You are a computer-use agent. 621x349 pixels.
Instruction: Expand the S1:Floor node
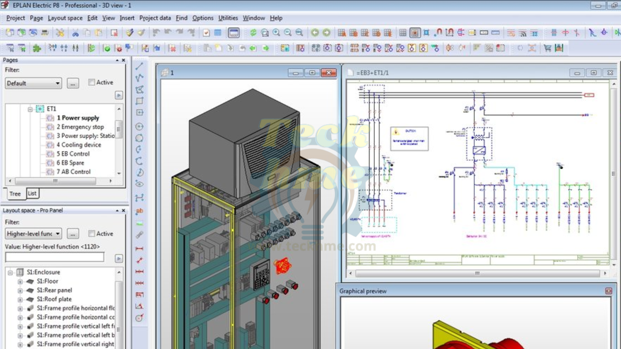20,281
